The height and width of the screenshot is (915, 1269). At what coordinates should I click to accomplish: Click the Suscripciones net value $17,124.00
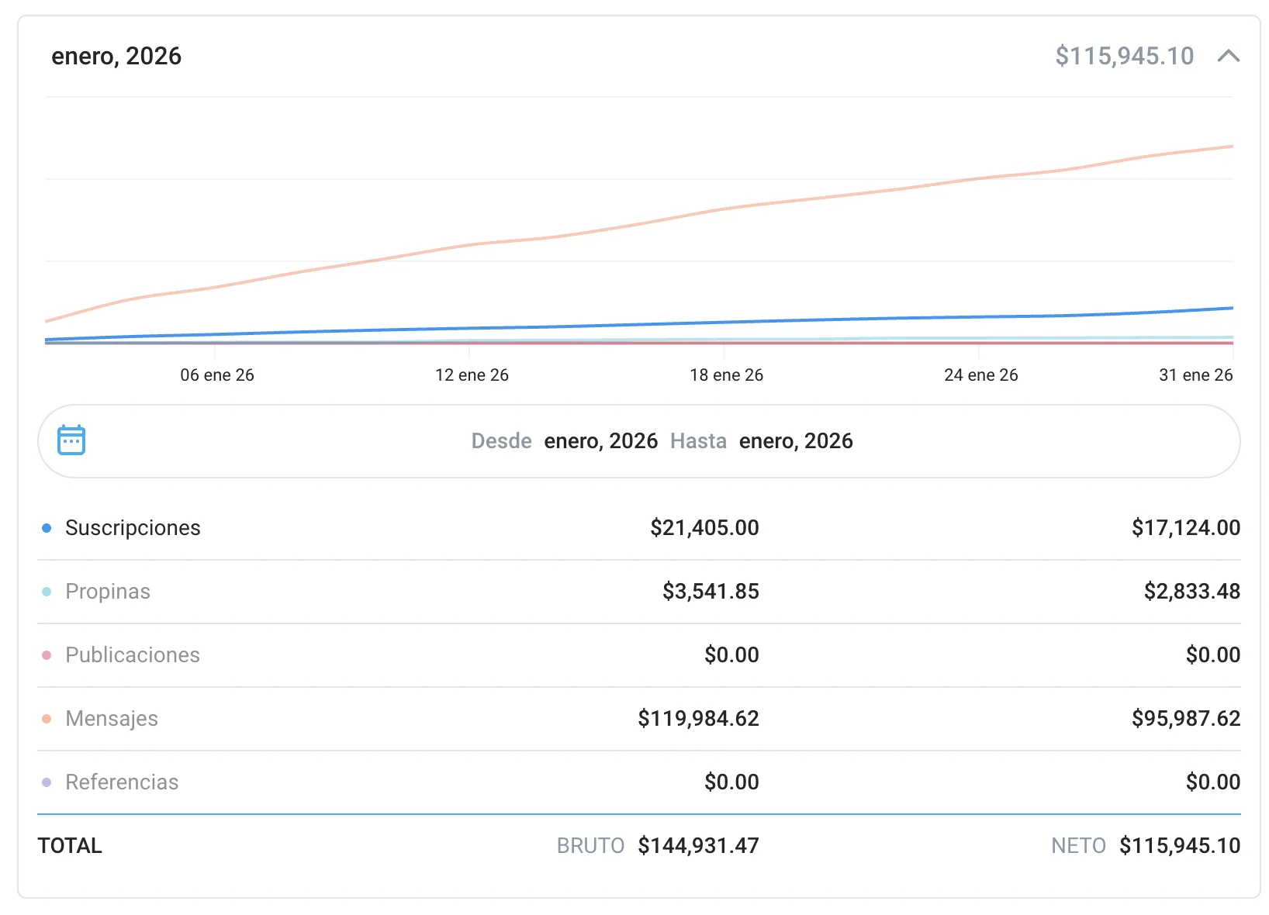pos(1186,528)
